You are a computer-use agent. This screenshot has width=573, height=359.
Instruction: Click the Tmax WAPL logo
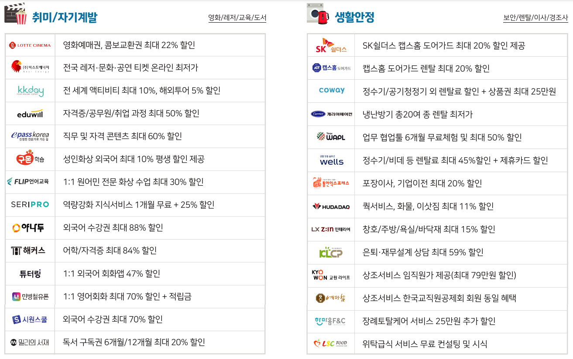pyautogui.click(x=330, y=136)
